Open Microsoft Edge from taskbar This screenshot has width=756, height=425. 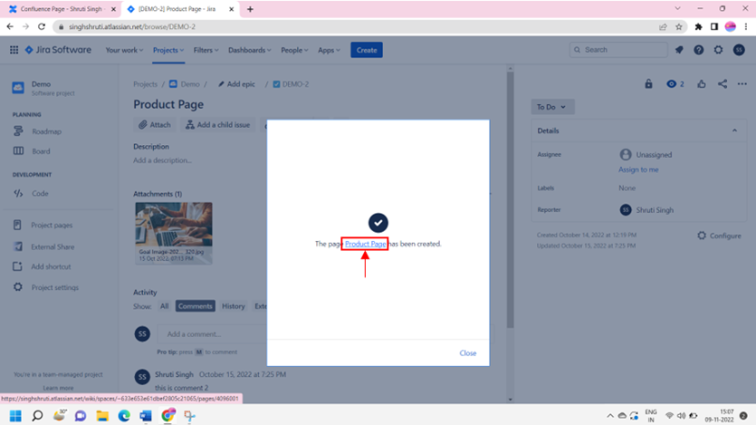coord(124,416)
